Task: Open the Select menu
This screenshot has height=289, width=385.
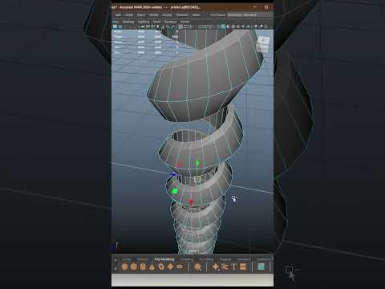Action: pyautogui.click(x=141, y=15)
